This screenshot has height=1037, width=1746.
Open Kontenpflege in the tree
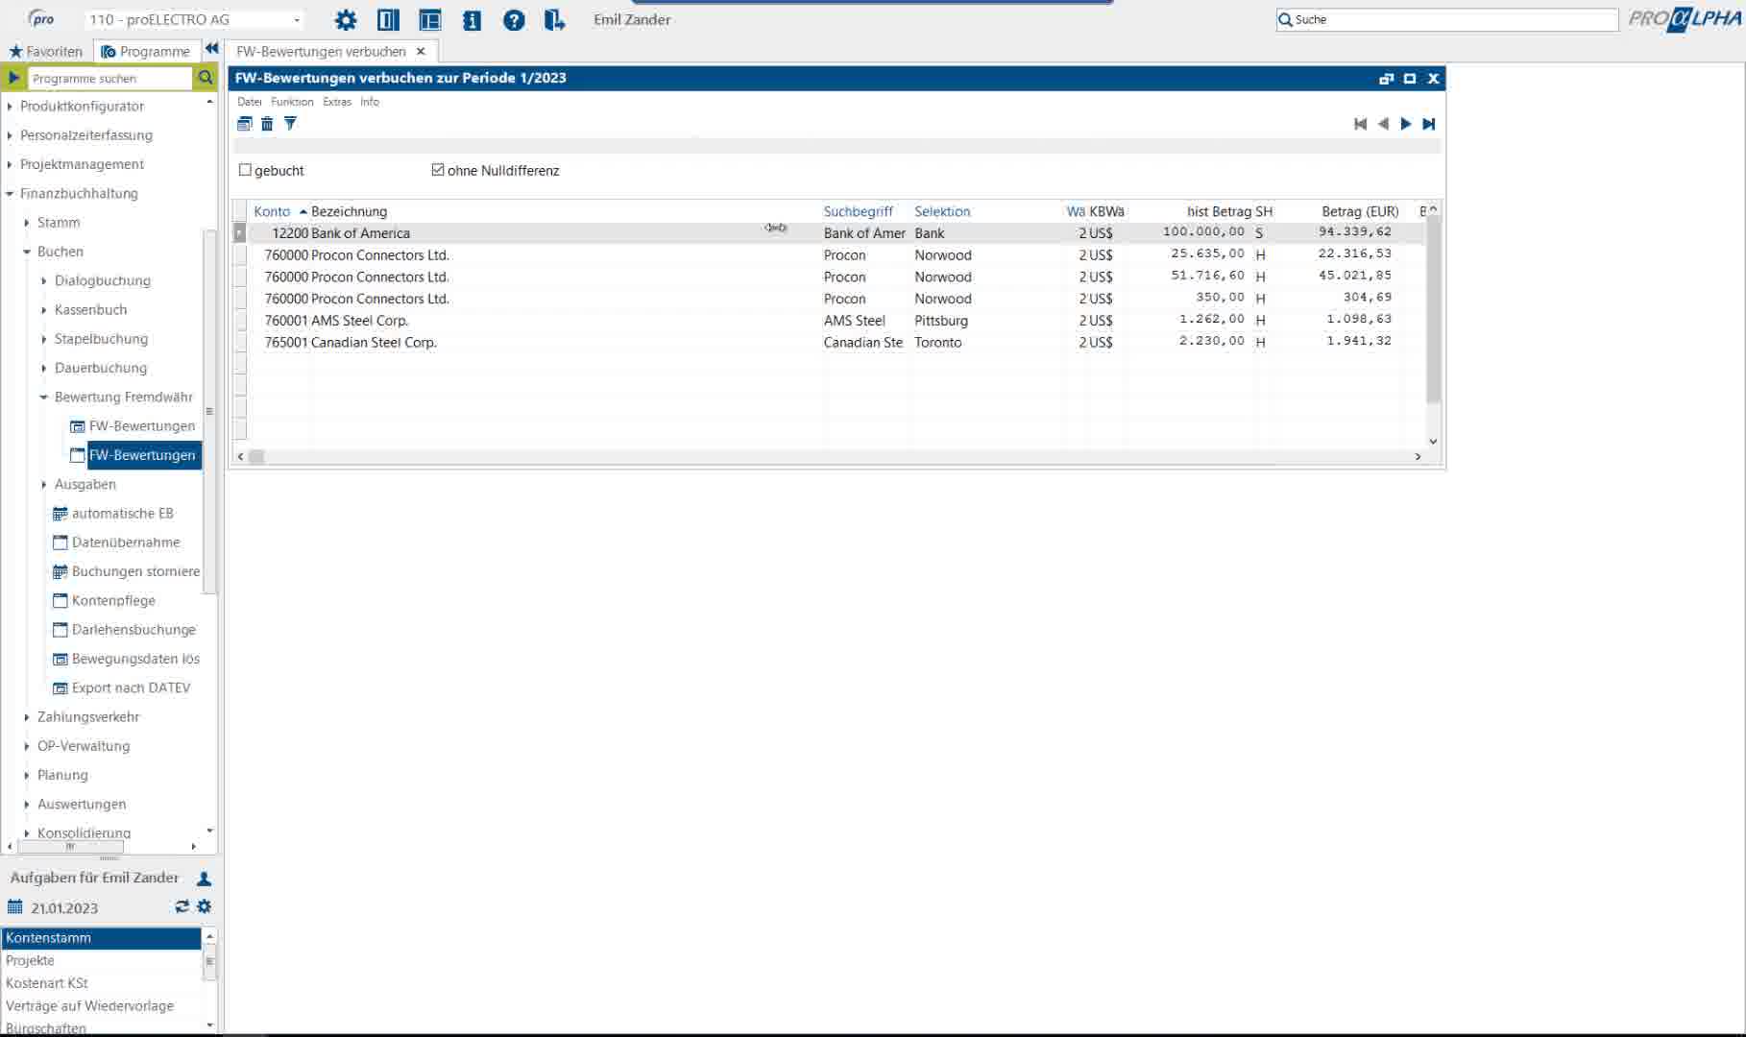[104, 600]
